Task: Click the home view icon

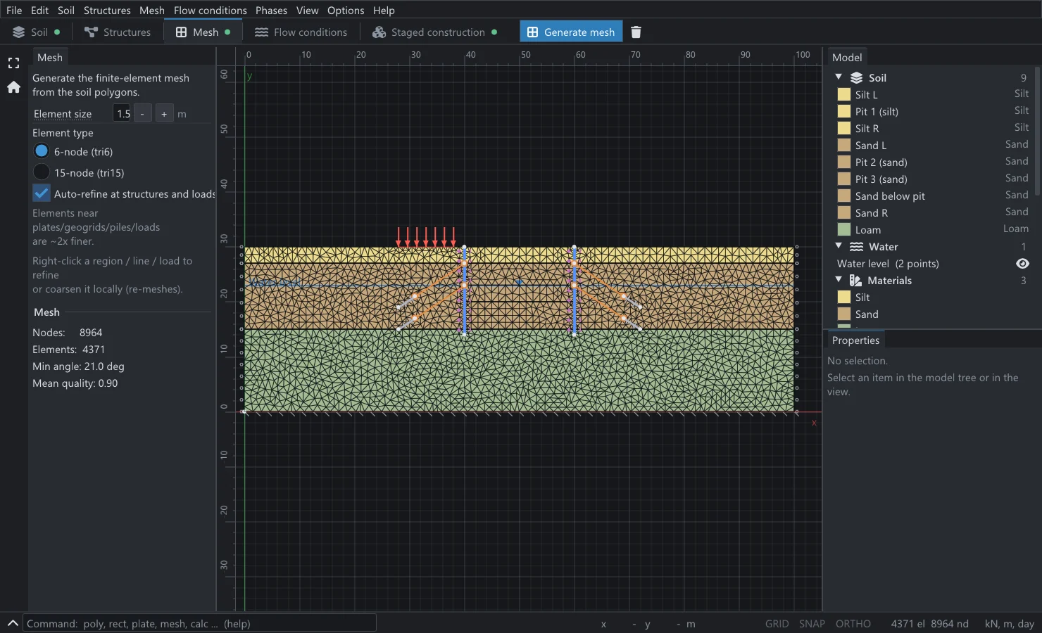Action: (x=13, y=87)
